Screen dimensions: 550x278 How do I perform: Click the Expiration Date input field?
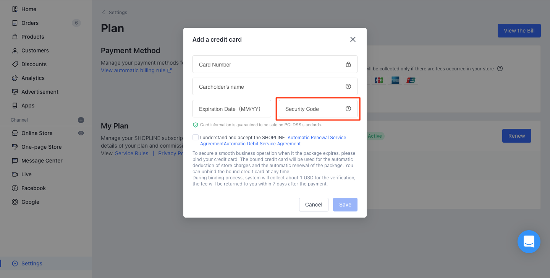click(x=232, y=109)
